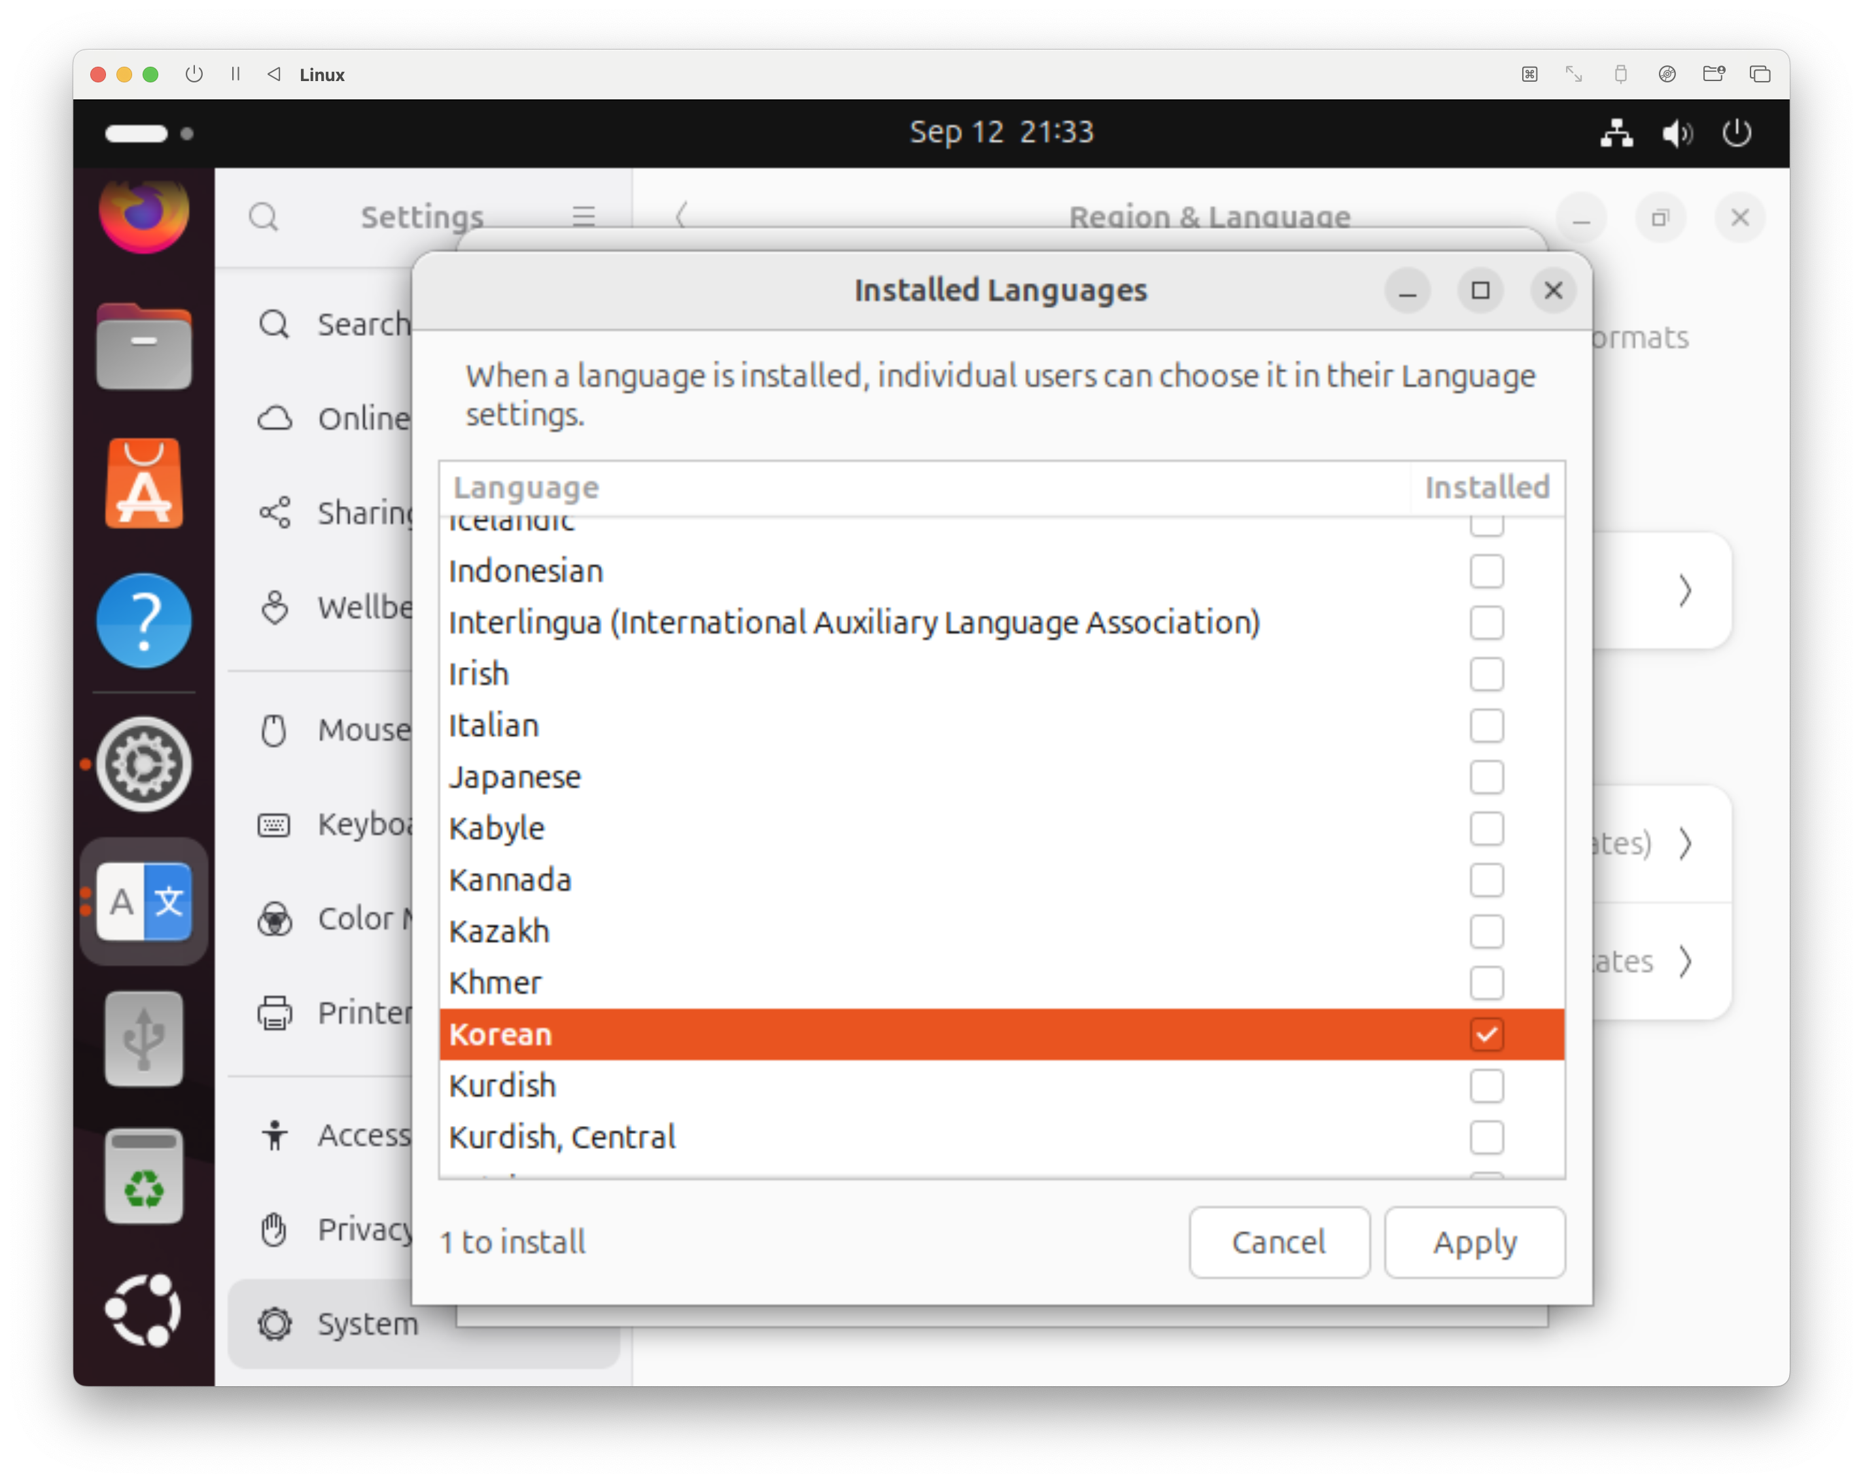Screen dimensions: 1863x1483
Task: Open Settings hamburger menu
Action: [583, 216]
